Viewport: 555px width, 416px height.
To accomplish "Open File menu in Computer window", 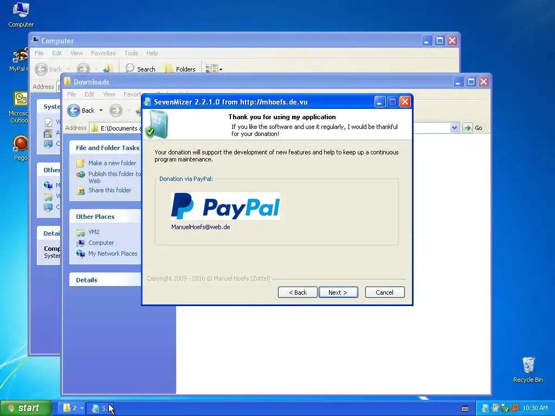I will coord(39,53).
